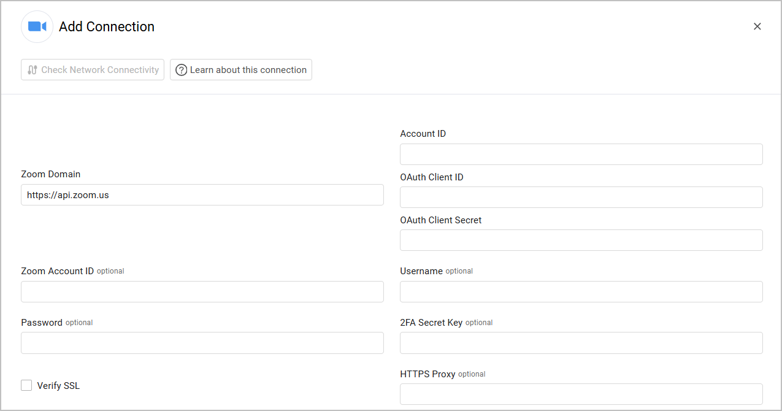Click into the Account ID field
The image size is (782, 411).
(581, 154)
